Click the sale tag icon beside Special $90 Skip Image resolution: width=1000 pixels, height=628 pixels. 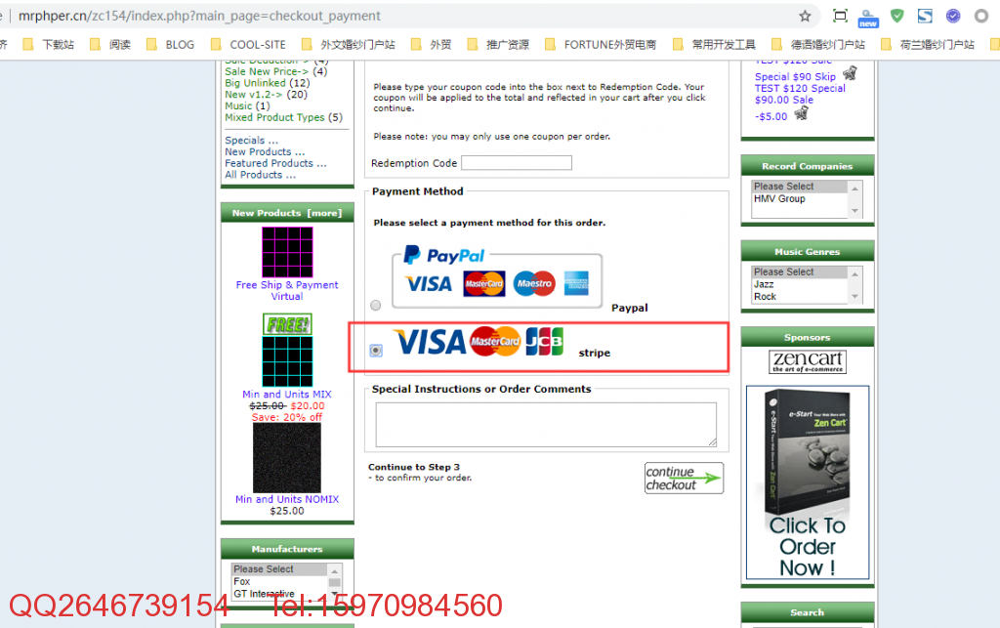[850, 72]
